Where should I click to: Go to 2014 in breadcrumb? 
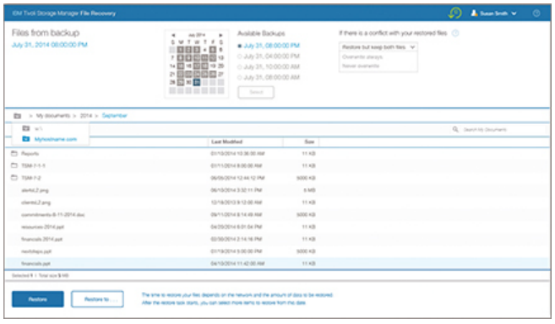click(x=85, y=116)
